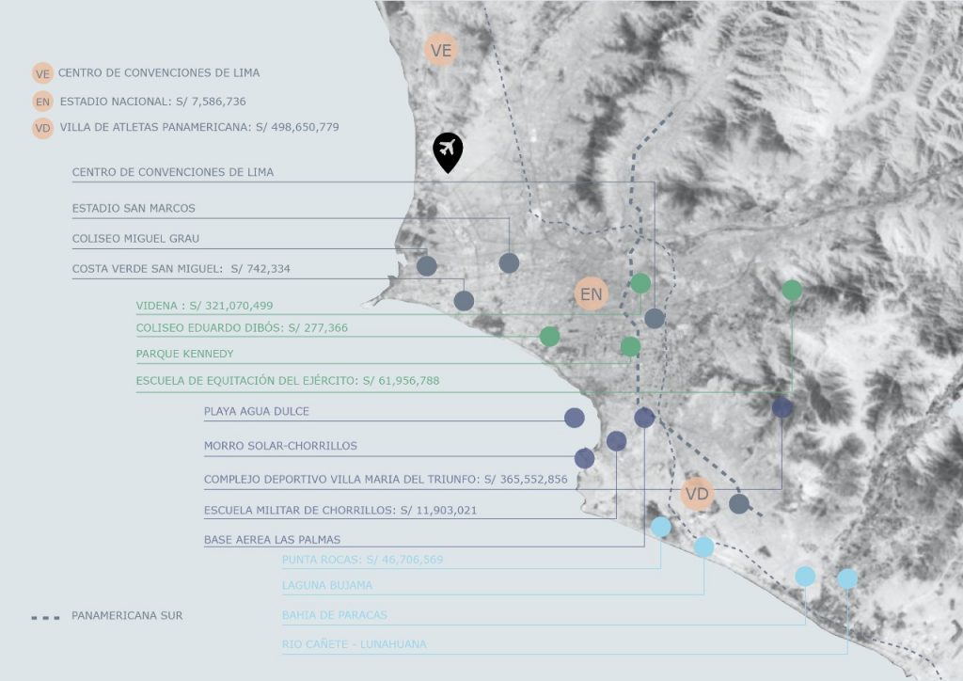Click the VE badge in the legend

click(x=41, y=73)
